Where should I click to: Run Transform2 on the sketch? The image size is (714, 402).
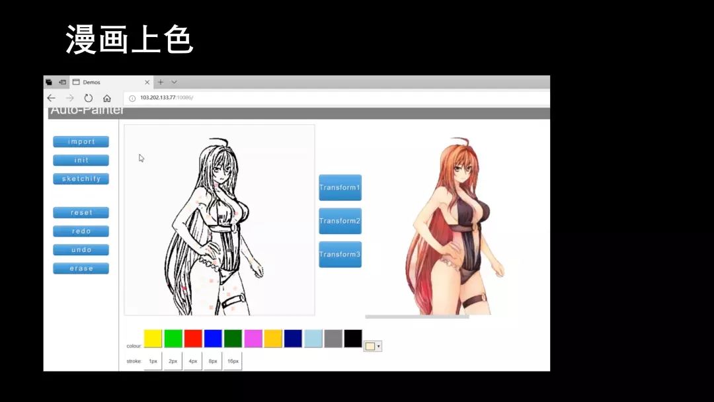point(340,221)
